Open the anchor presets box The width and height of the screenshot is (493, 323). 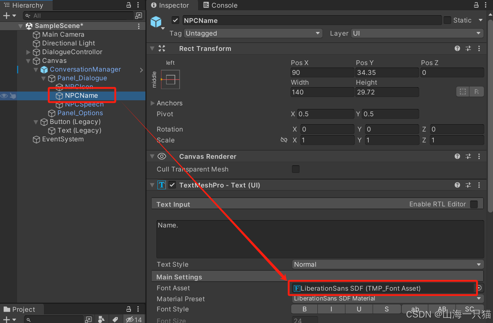pos(171,79)
